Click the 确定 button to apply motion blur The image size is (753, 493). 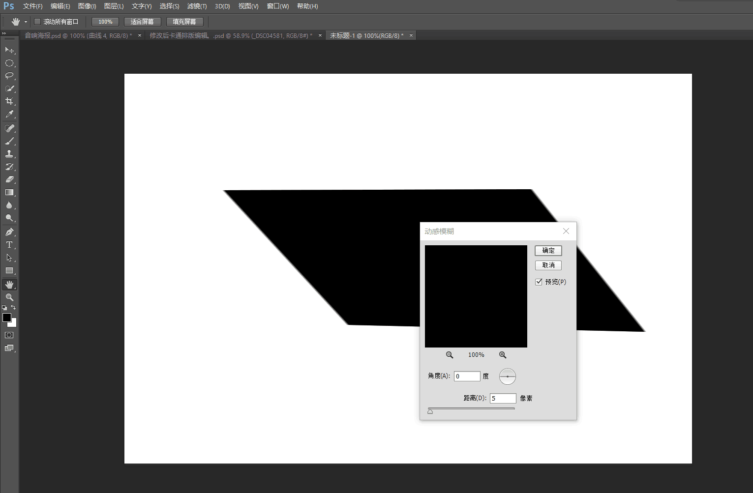548,250
